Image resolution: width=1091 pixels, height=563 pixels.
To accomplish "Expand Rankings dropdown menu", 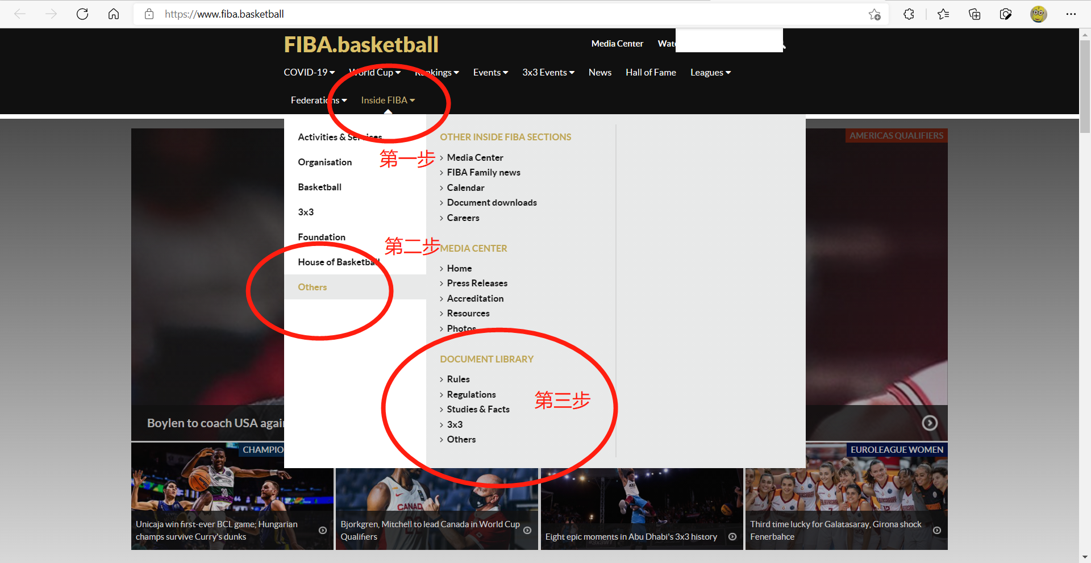I will 437,72.
